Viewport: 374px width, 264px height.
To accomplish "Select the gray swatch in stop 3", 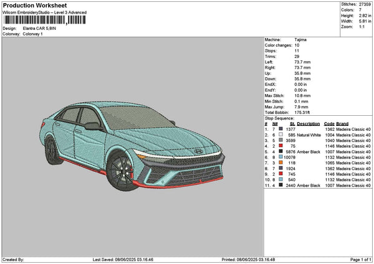I will click(x=281, y=140).
